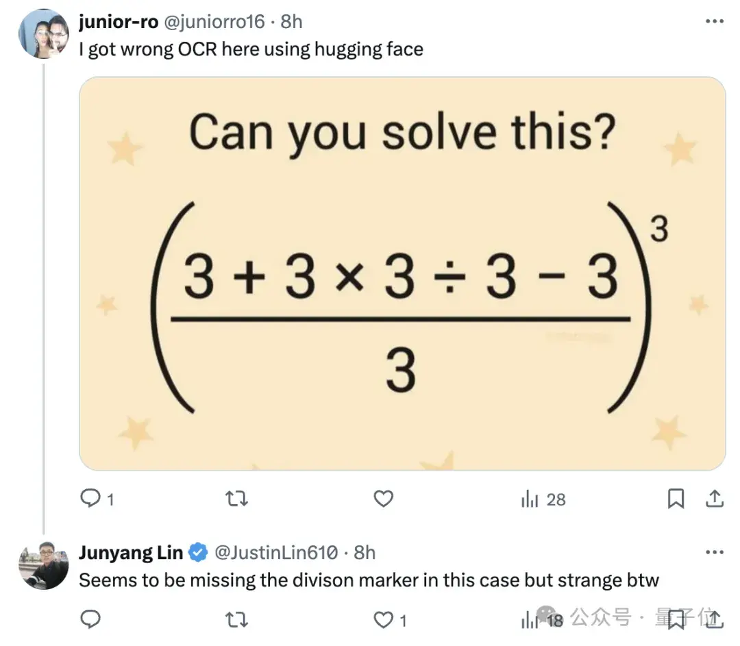Open junior-ro's profile picture
Screen dimensions: 740x646
click(x=44, y=34)
